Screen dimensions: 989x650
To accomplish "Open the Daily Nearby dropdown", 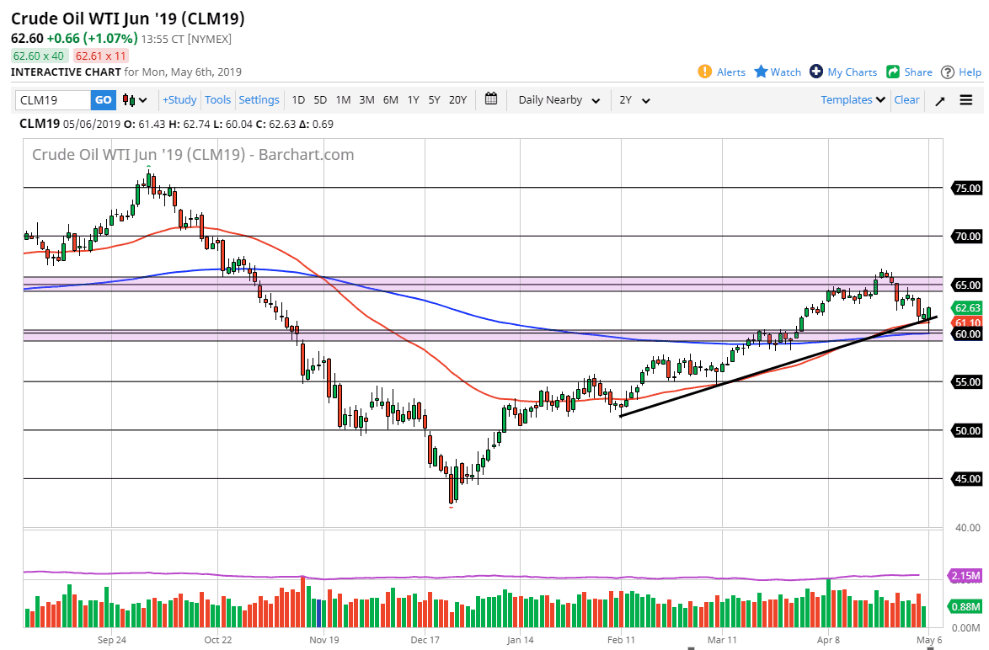I will pyautogui.click(x=556, y=99).
